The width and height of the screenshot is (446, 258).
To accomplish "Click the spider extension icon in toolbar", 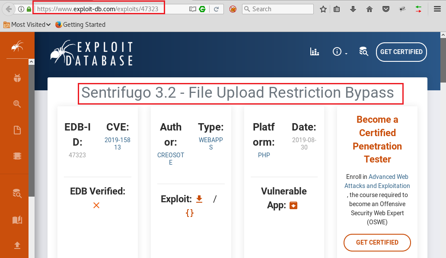I will [402, 9].
